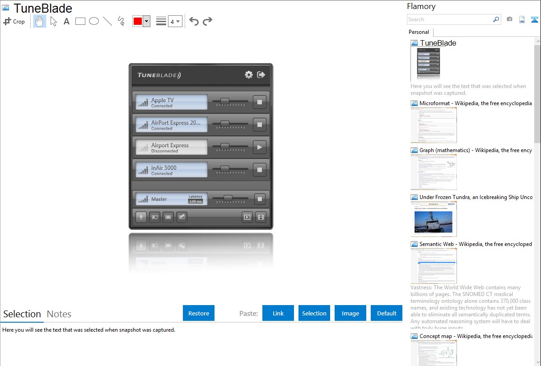Undo the last annotation

[x=194, y=21]
